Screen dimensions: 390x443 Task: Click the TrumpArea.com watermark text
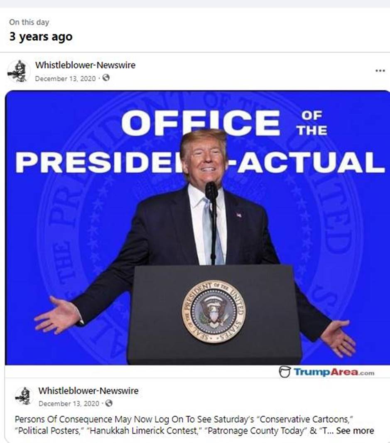pos(334,372)
